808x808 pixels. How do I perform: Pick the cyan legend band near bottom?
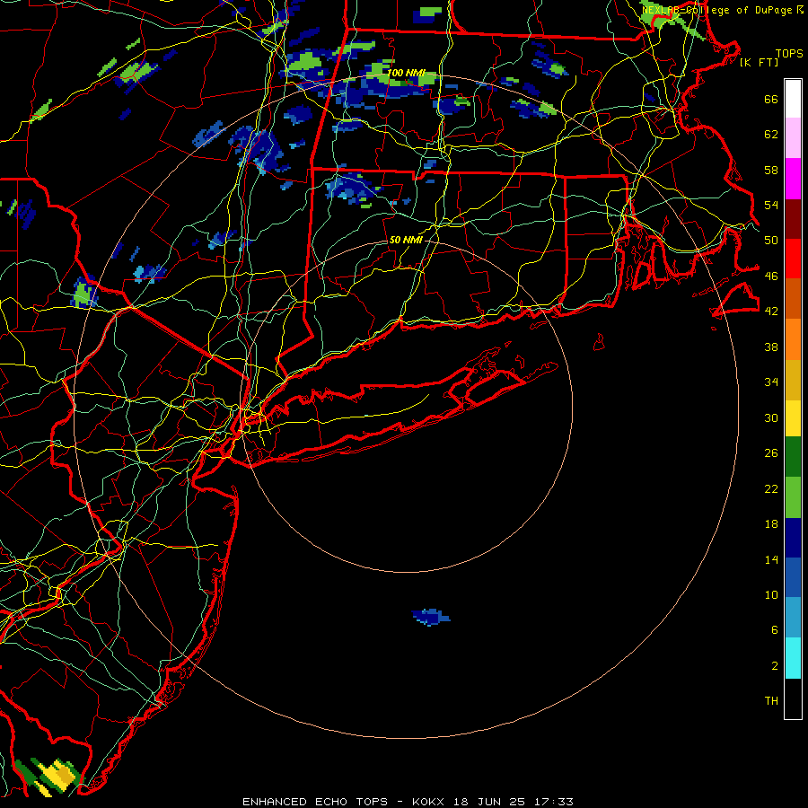[793, 658]
